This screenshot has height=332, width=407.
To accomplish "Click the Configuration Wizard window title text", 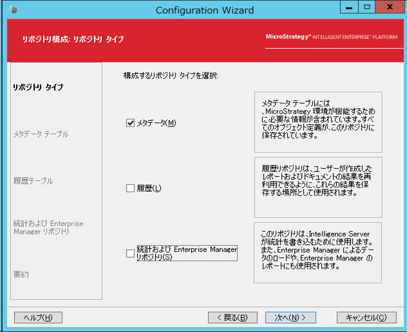I will 205,10.
